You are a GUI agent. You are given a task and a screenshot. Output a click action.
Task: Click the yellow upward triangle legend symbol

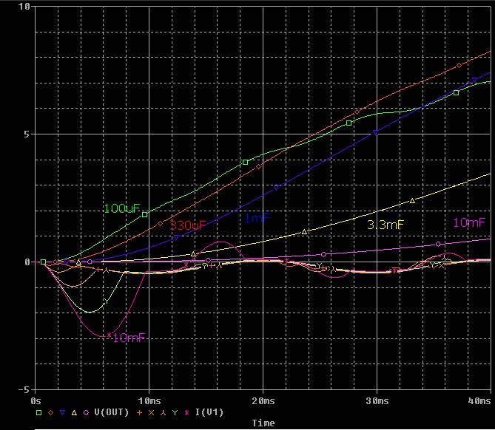[x=74, y=412]
